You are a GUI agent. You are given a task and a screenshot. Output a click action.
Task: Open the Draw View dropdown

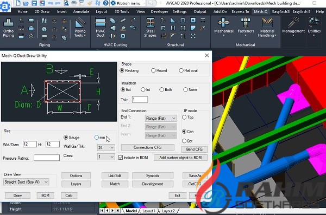click(26, 182)
